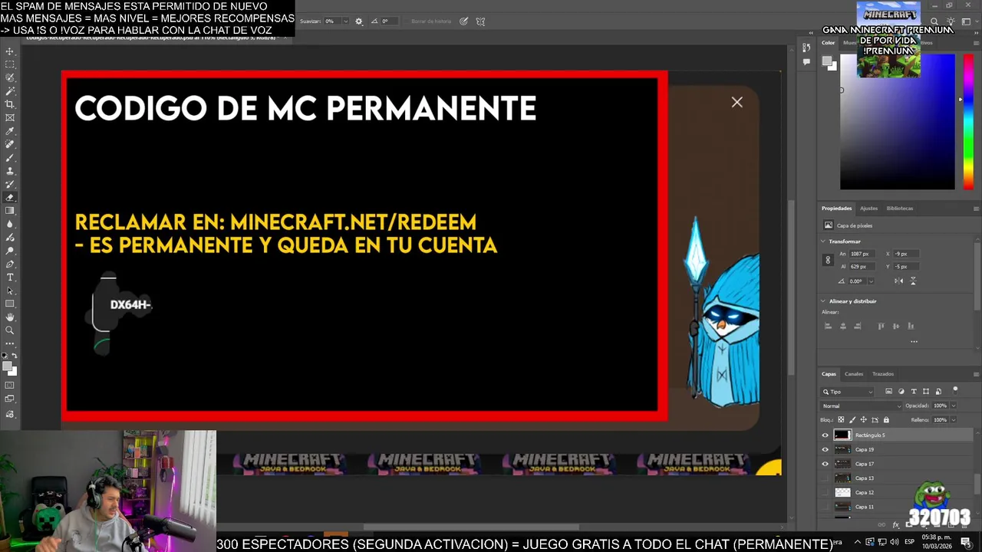Hide the Capa 19 layer
982x552 pixels.
[825, 449]
